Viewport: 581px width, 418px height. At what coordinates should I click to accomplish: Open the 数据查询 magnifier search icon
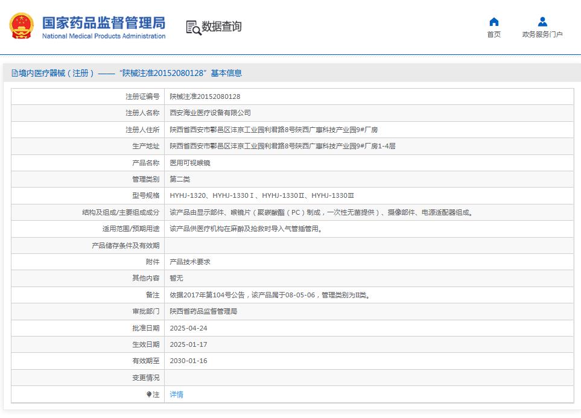point(193,27)
